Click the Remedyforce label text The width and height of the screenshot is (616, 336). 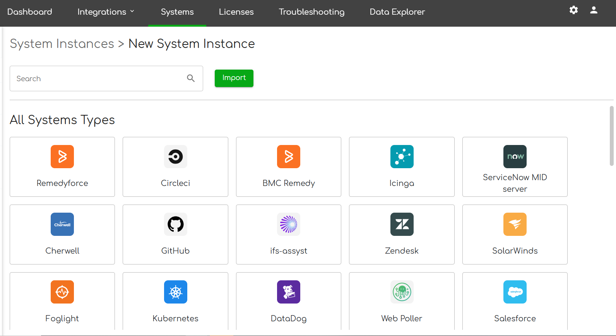62,183
